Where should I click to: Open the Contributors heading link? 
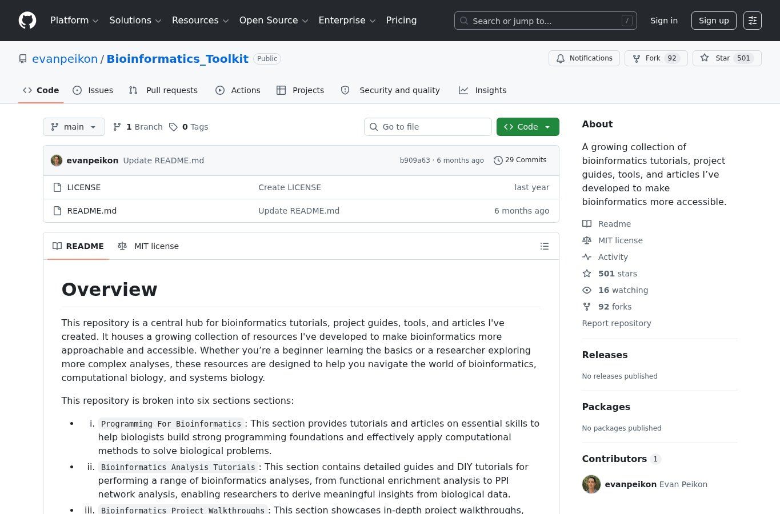point(621,459)
